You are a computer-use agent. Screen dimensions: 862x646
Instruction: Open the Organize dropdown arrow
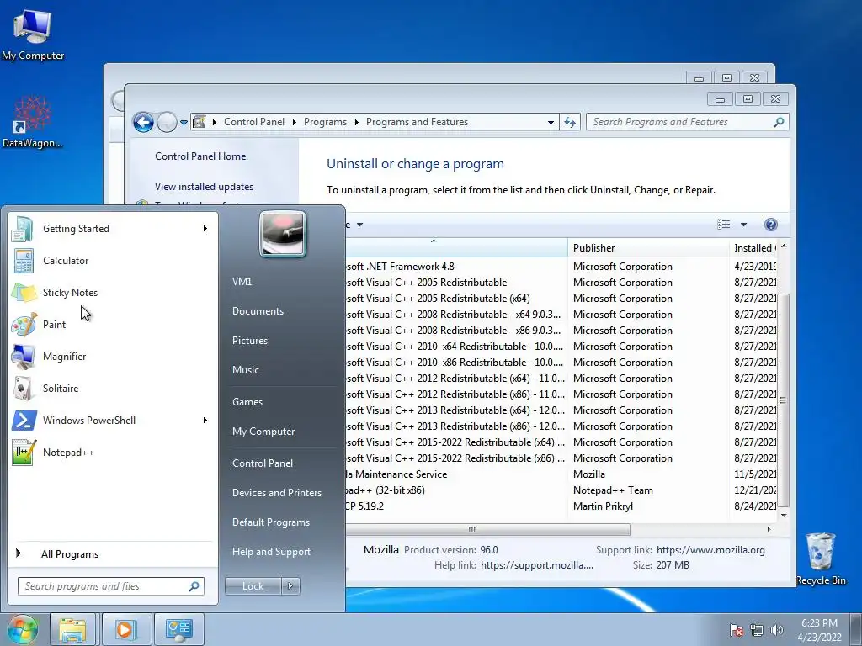[x=359, y=224]
